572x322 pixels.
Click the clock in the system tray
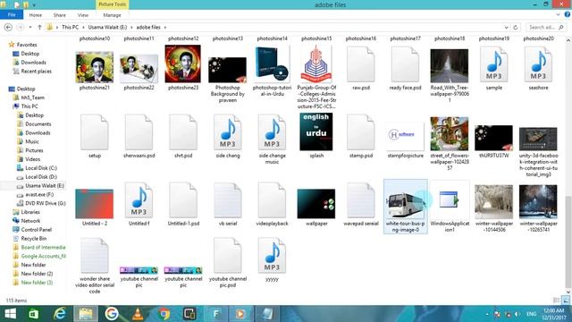coord(553,314)
